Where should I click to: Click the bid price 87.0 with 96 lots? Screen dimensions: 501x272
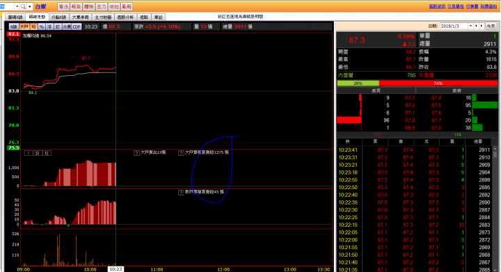410,120
